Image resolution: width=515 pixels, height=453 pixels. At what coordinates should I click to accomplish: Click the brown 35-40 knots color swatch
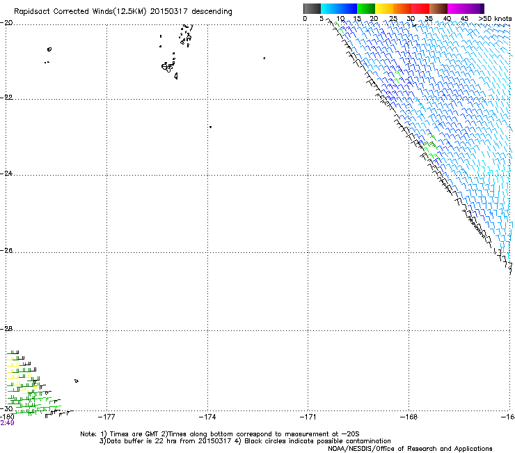tap(438, 8)
